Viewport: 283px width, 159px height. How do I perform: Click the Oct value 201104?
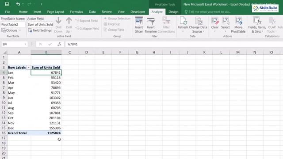(x=46, y=118)
